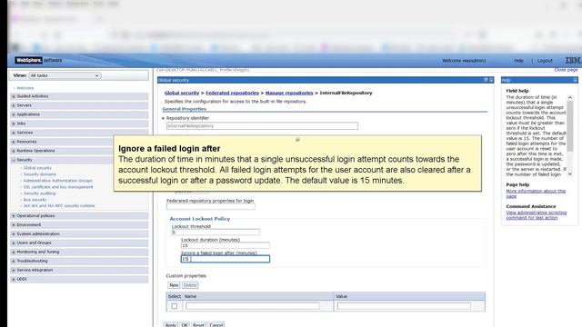Click the Lockout threshold field
582x327 pixels.
tap(216, 233)
